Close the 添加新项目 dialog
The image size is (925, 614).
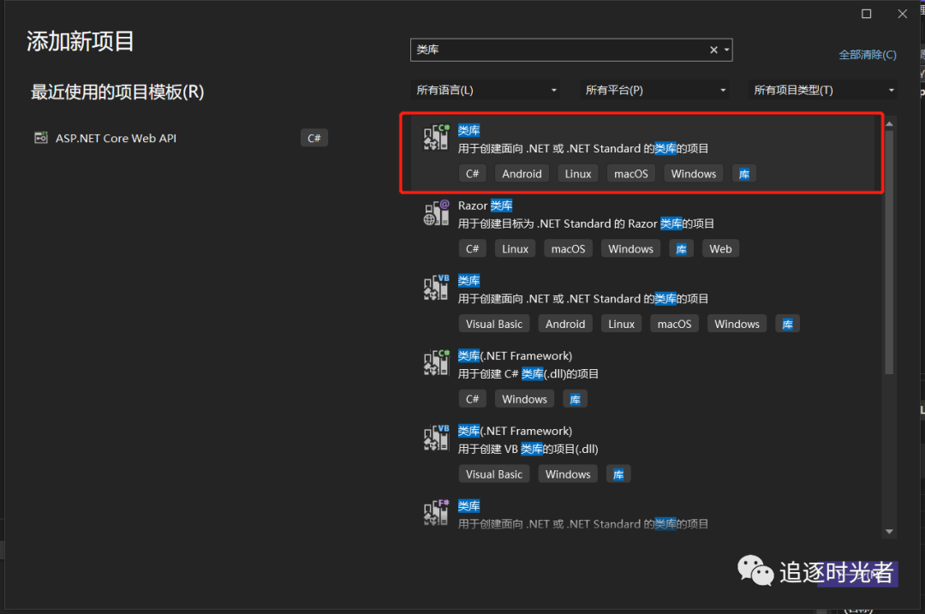click(x=902, y=14)
